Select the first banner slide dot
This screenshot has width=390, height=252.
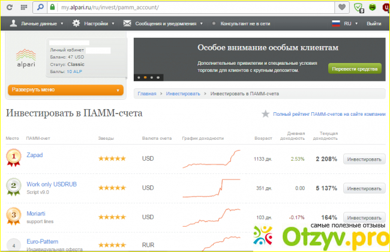(139, 77)
